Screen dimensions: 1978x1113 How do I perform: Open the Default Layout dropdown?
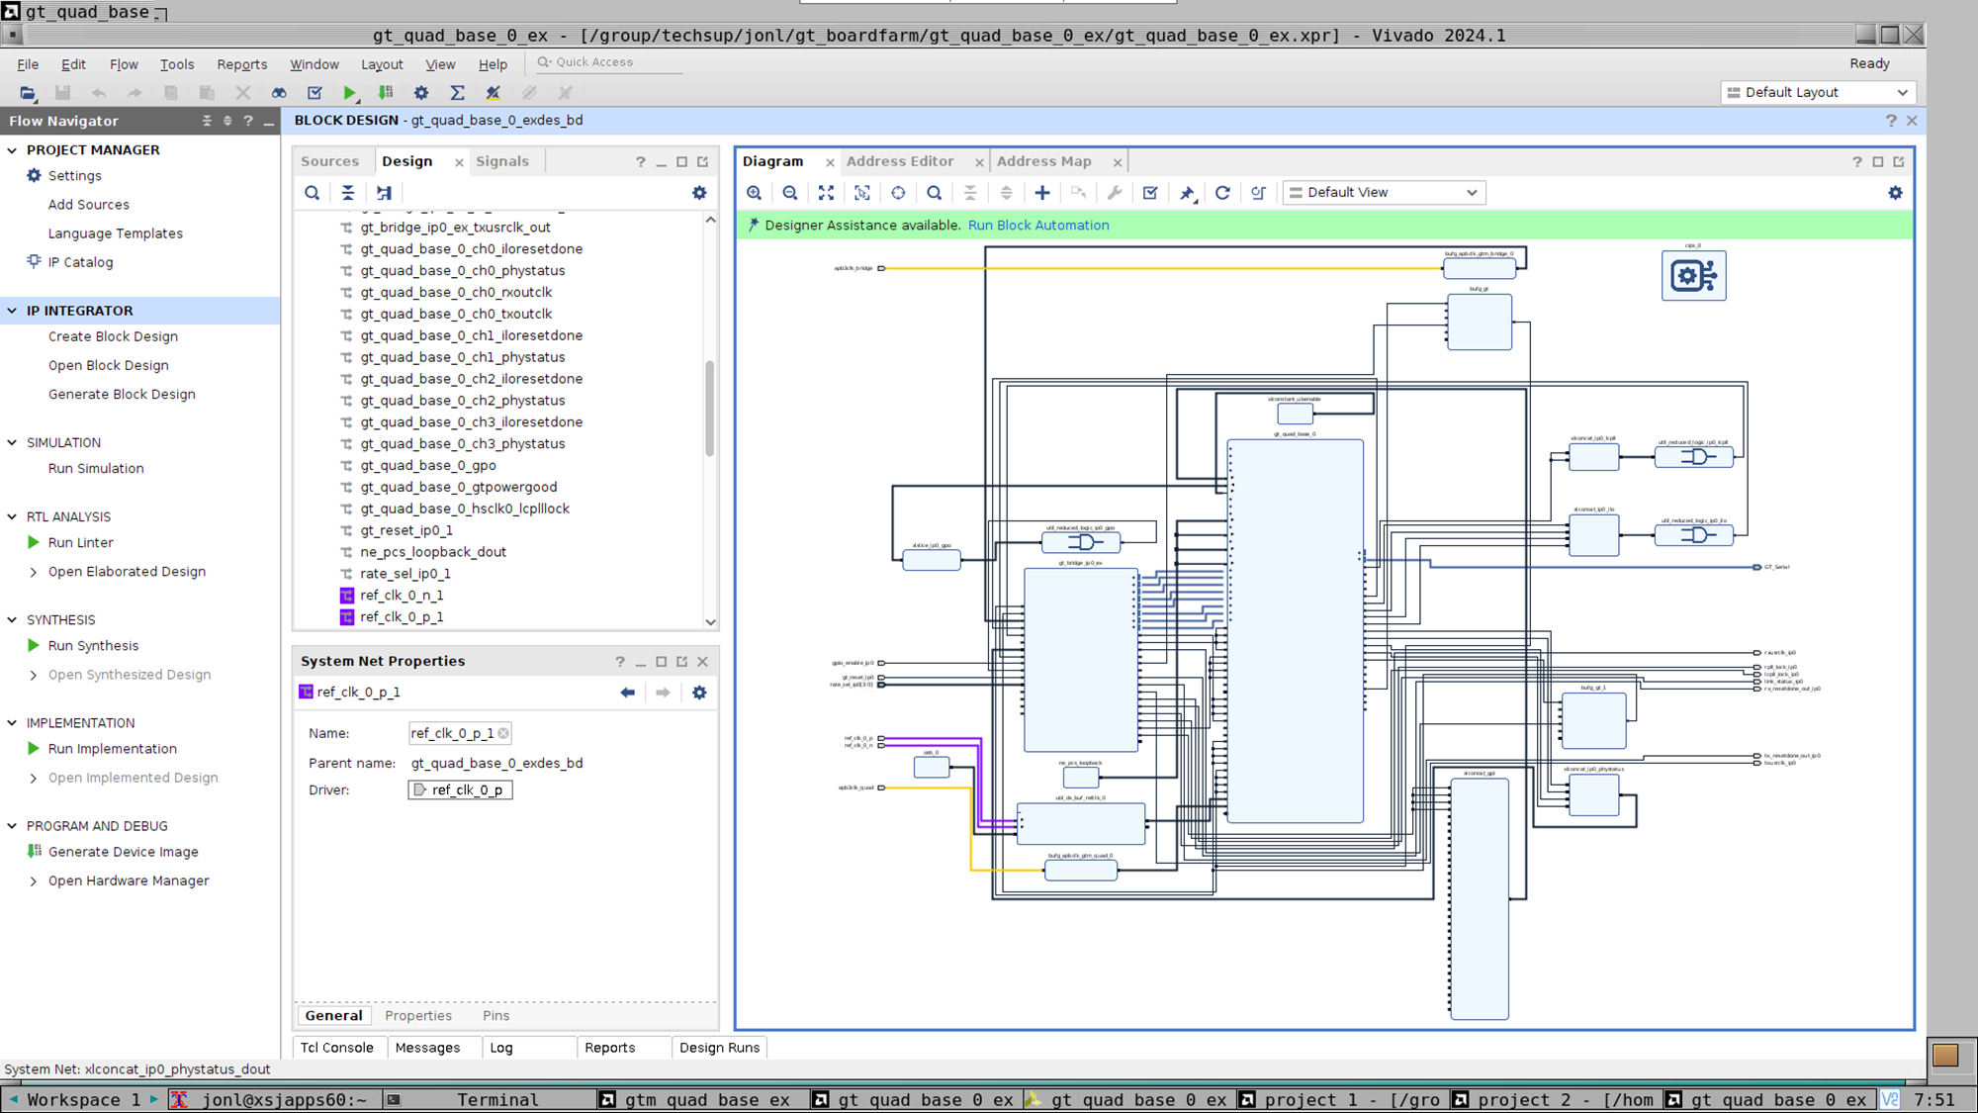click(x=1817, y=92)
